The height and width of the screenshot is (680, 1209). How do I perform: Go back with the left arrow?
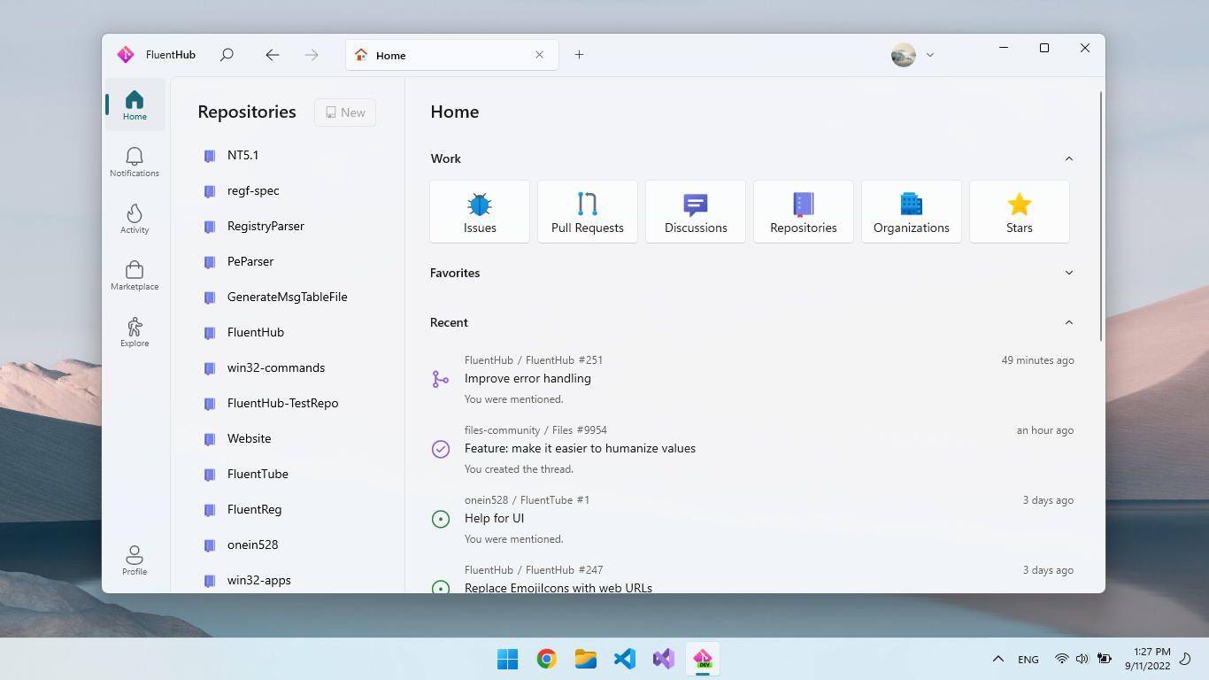pyautogui.click(x=273, y=55)
